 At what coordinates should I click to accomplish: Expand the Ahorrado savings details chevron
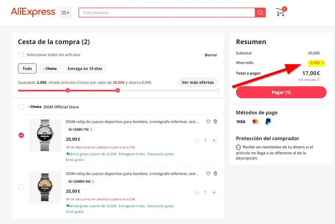point(323,63)
